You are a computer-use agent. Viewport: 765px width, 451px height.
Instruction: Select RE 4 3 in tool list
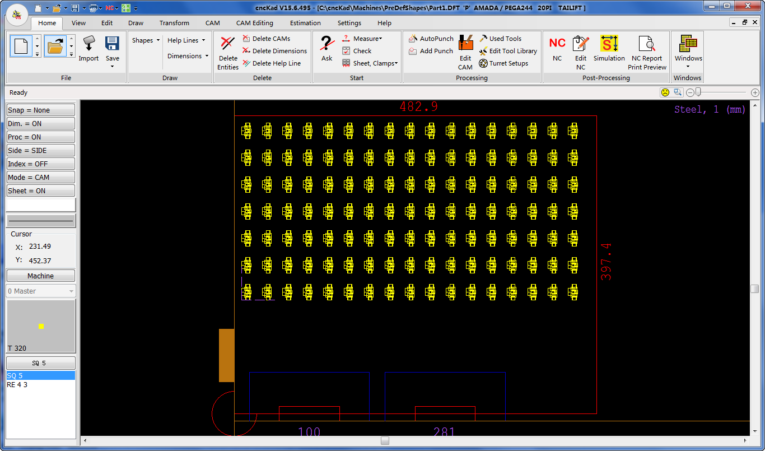40,385
